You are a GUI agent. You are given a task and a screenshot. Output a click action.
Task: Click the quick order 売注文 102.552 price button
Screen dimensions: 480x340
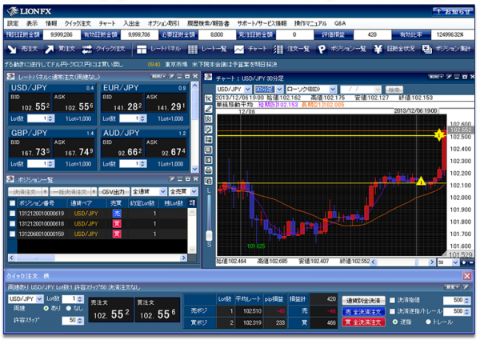111,310
